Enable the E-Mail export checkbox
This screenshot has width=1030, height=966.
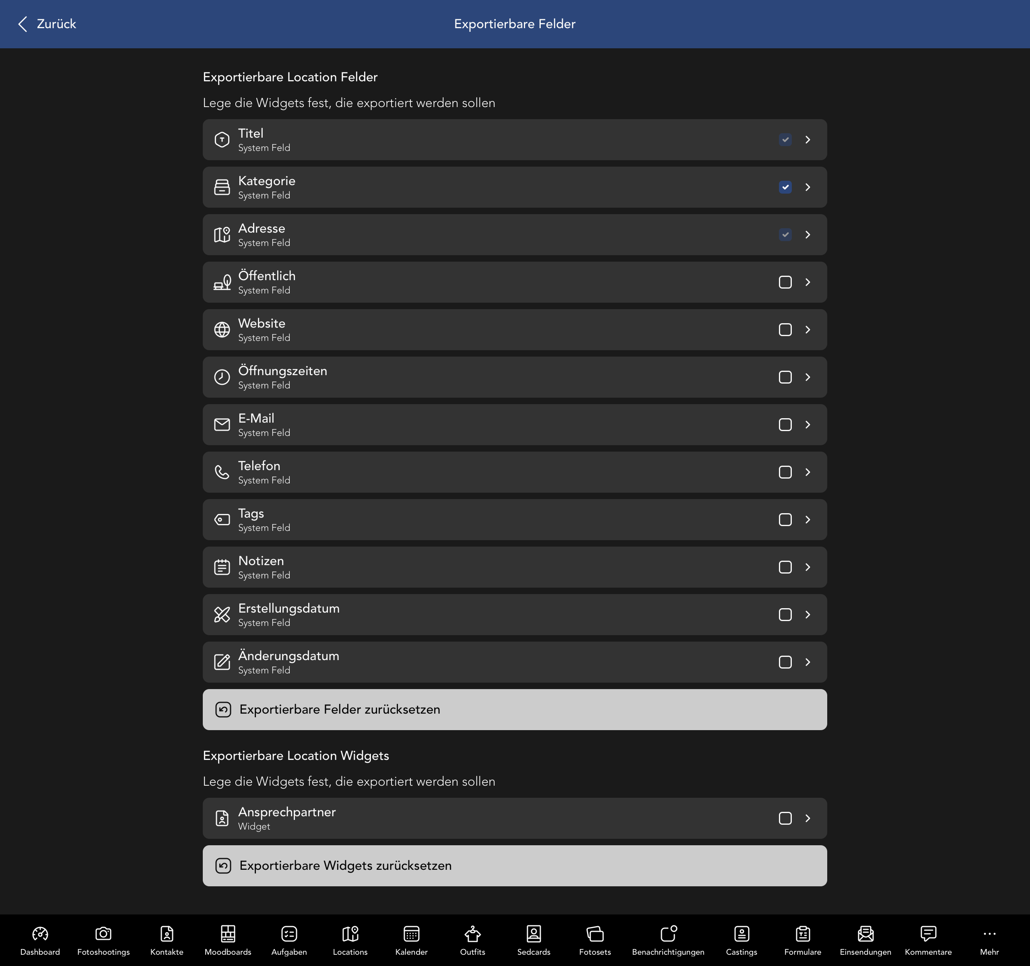click(x=785, y=425)
